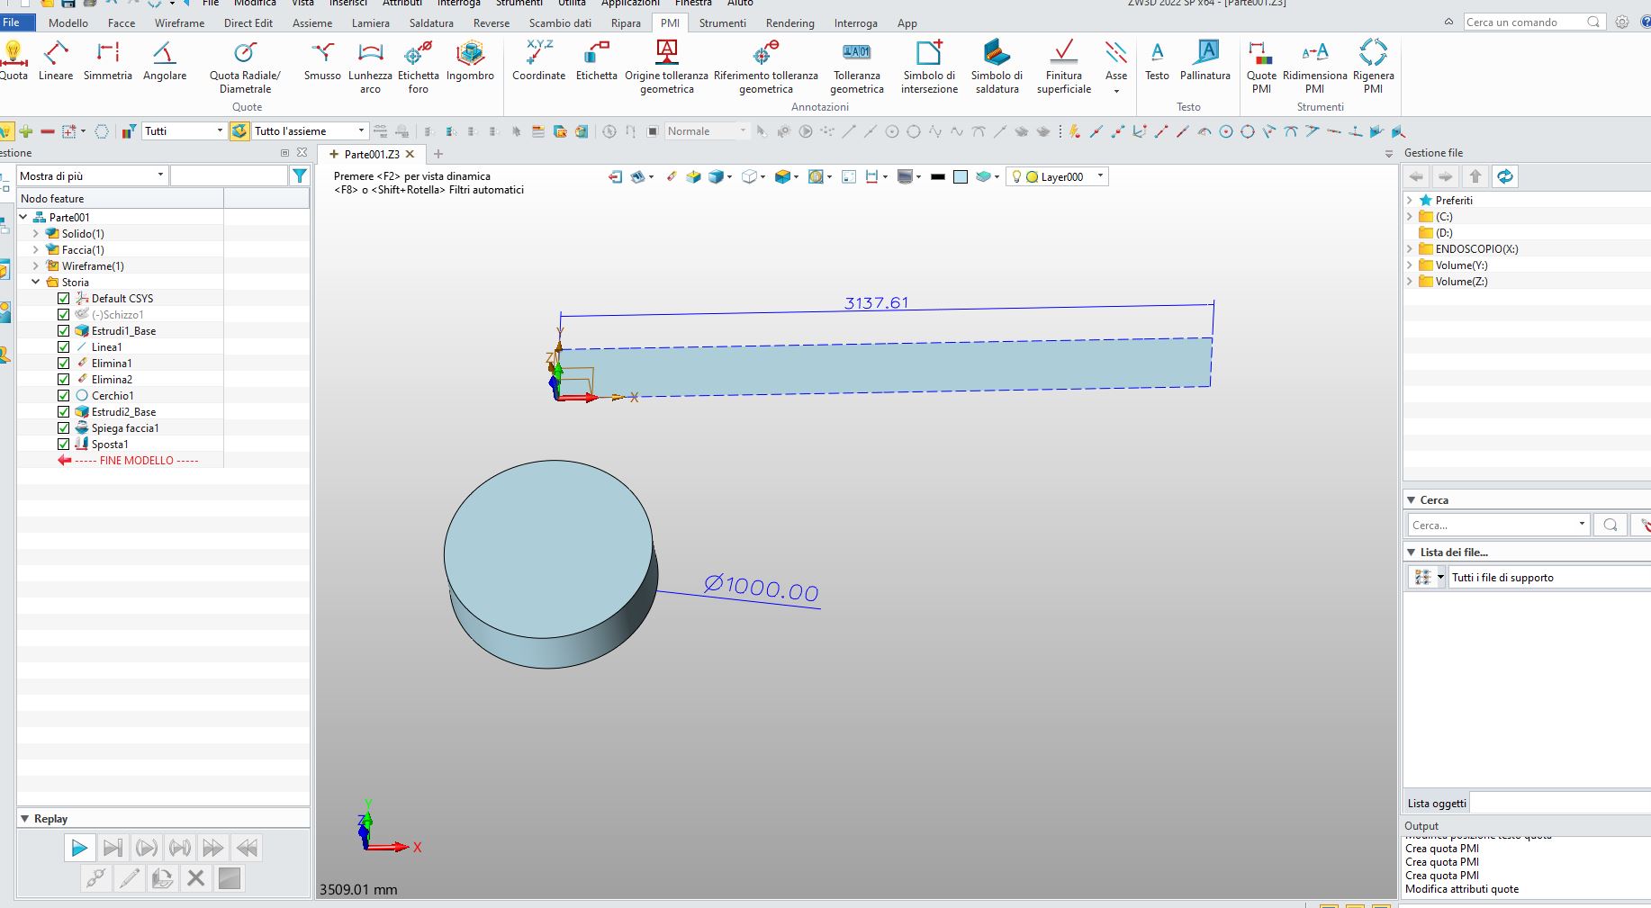Go up one folder in Gestione file

[x=1475, y=176]
